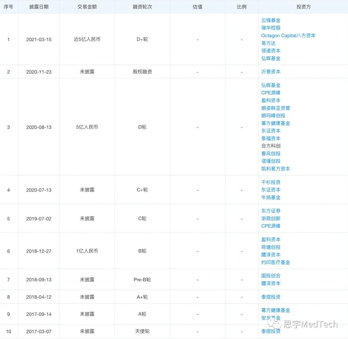Select the 1亿人民币 amount cell

(87, 251)
